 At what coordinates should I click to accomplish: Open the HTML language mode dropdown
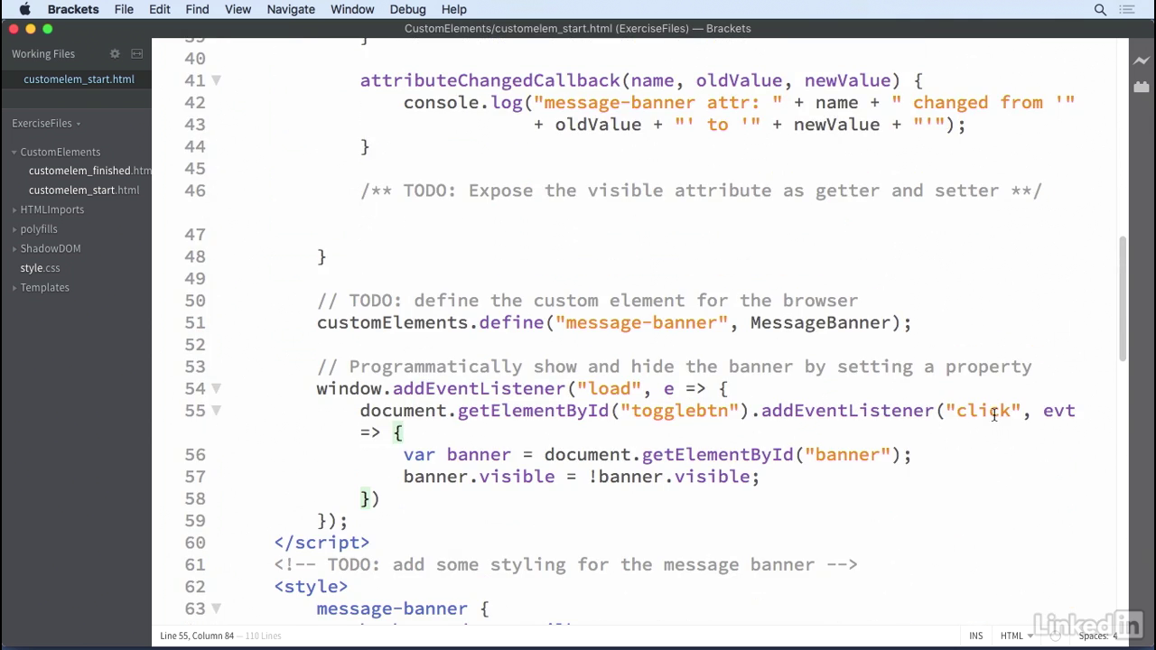1016,636
